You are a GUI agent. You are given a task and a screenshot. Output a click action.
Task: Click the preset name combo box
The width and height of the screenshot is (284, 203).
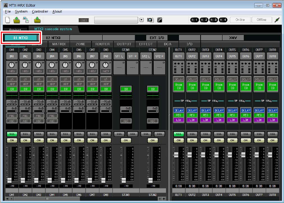(x=116, y=20)
